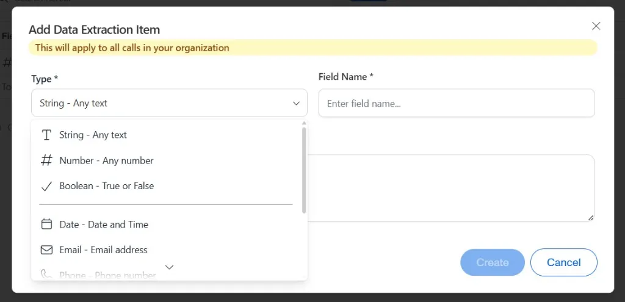This screenshot has height=302, width=625.
Task: Click the Create button
Action: [x=493, y=262]
